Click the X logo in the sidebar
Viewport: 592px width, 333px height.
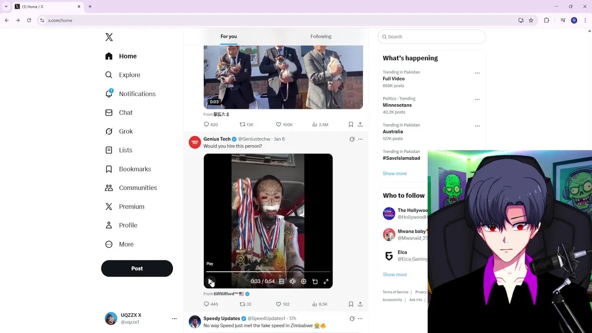[109, 37]
